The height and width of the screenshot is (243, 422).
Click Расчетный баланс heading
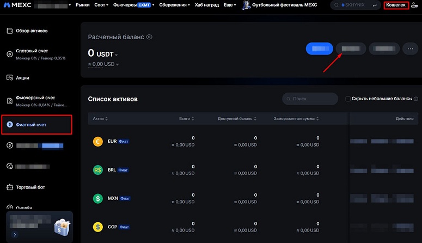coord(116,37)
